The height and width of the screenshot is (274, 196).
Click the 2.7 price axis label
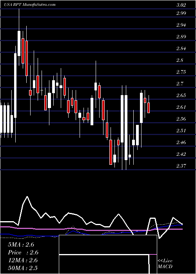pyautogui.click(x=180, y=83)
